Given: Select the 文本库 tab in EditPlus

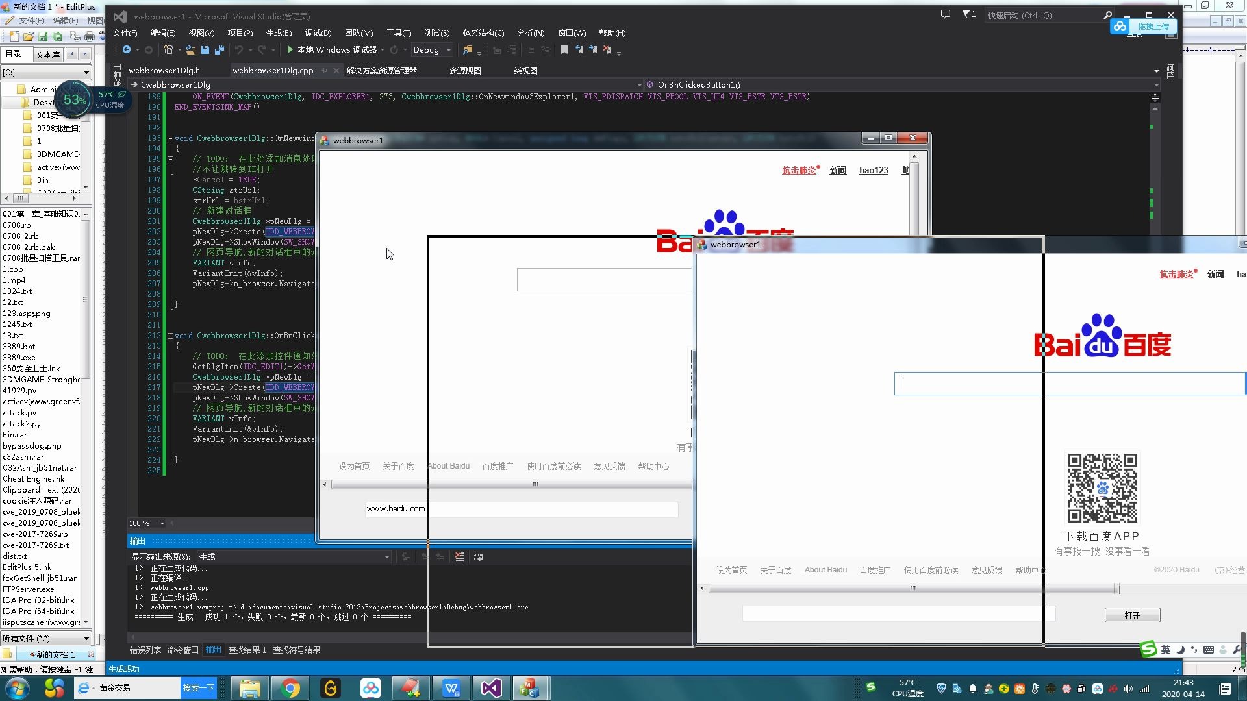Looking at the screenshot, I should coord(48,55).
